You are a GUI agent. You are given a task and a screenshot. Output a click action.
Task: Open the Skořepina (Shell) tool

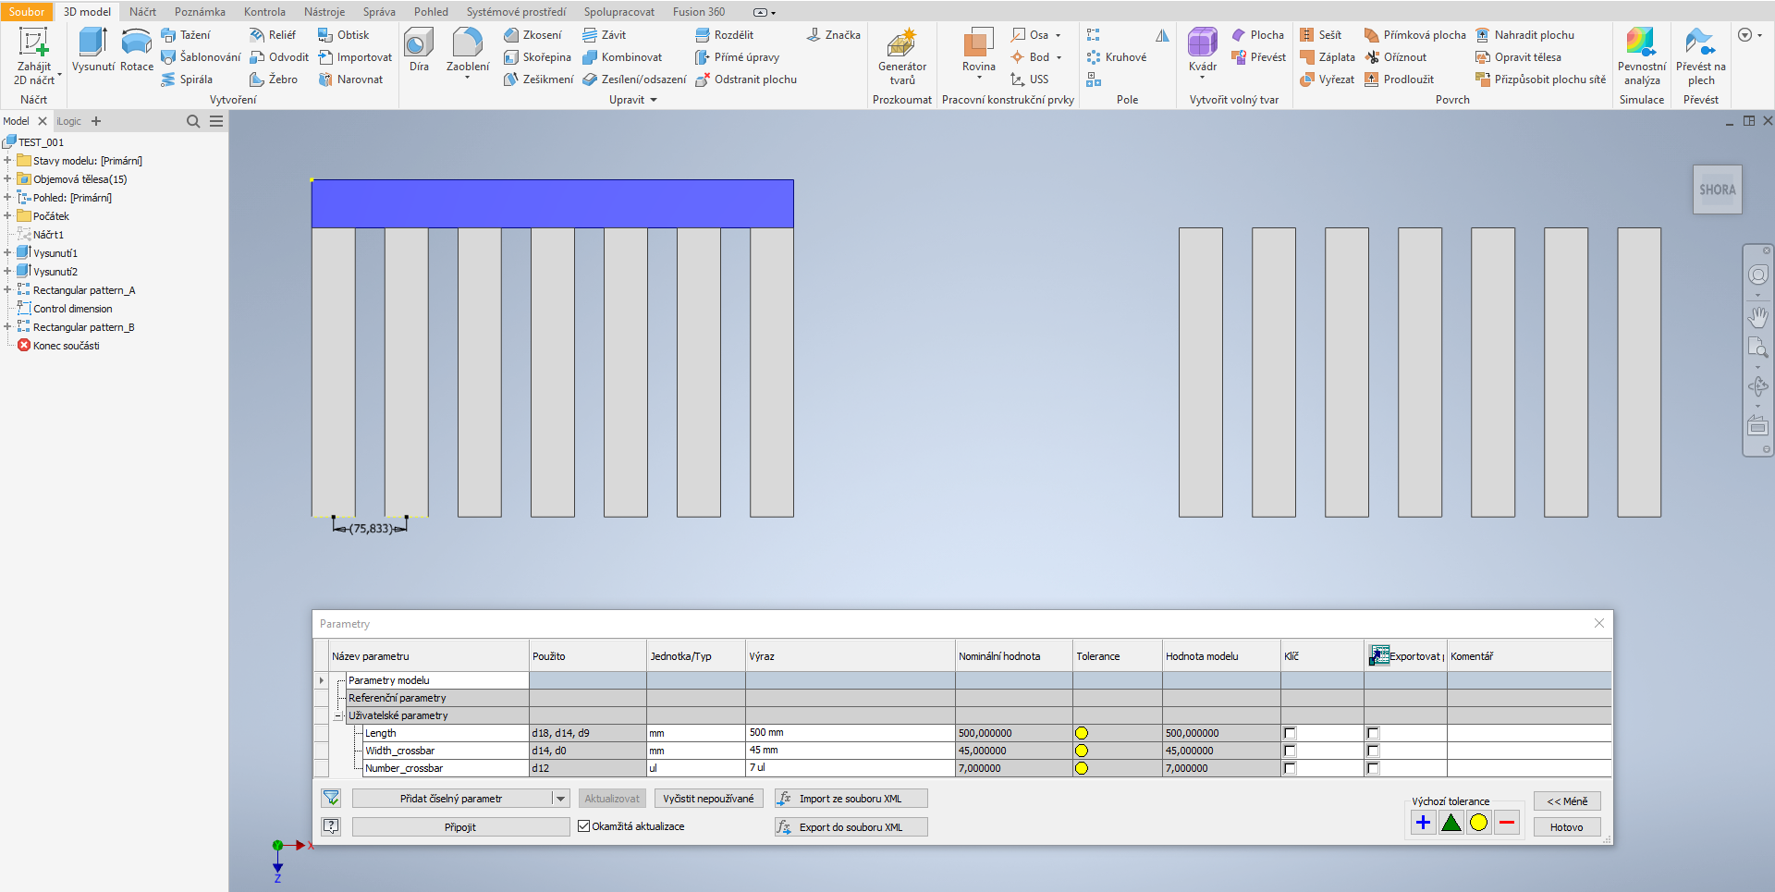tap(545, 56)
